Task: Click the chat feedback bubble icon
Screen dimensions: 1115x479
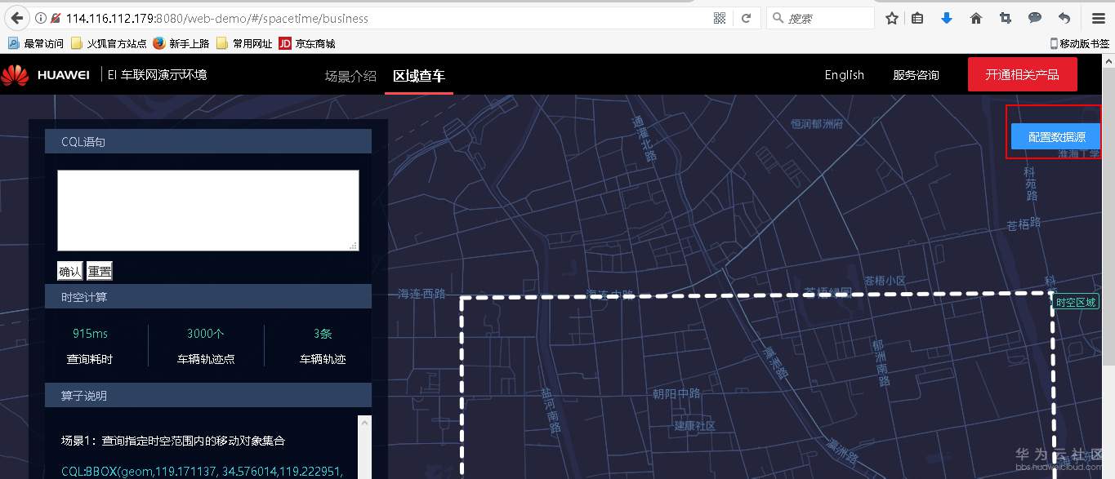Action: (x=1035, y=18)
